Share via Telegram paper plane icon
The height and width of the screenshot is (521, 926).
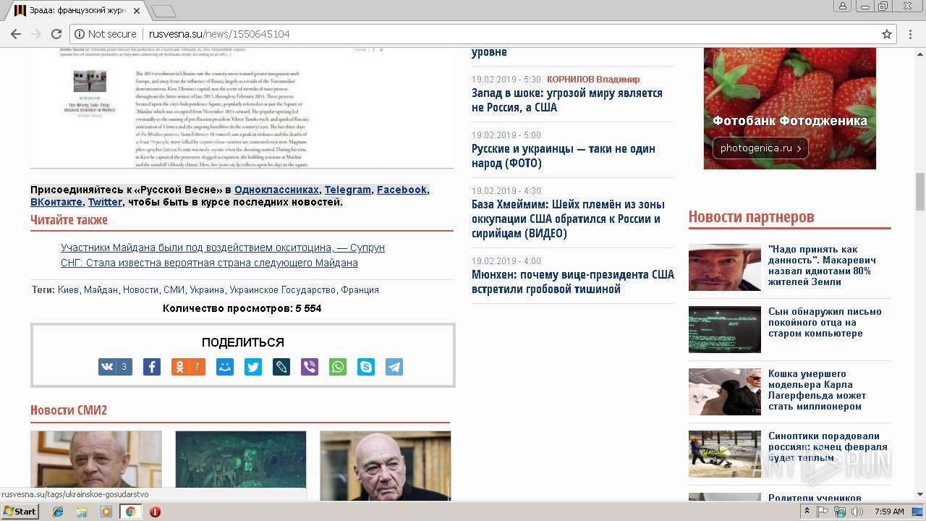[x=394, y=367]
